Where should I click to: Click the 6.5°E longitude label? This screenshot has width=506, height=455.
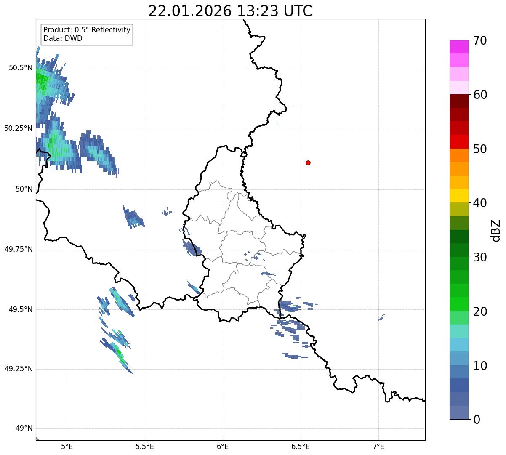[301, 447]
